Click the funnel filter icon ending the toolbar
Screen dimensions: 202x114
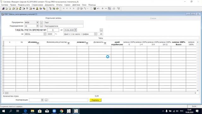(118, 9)
